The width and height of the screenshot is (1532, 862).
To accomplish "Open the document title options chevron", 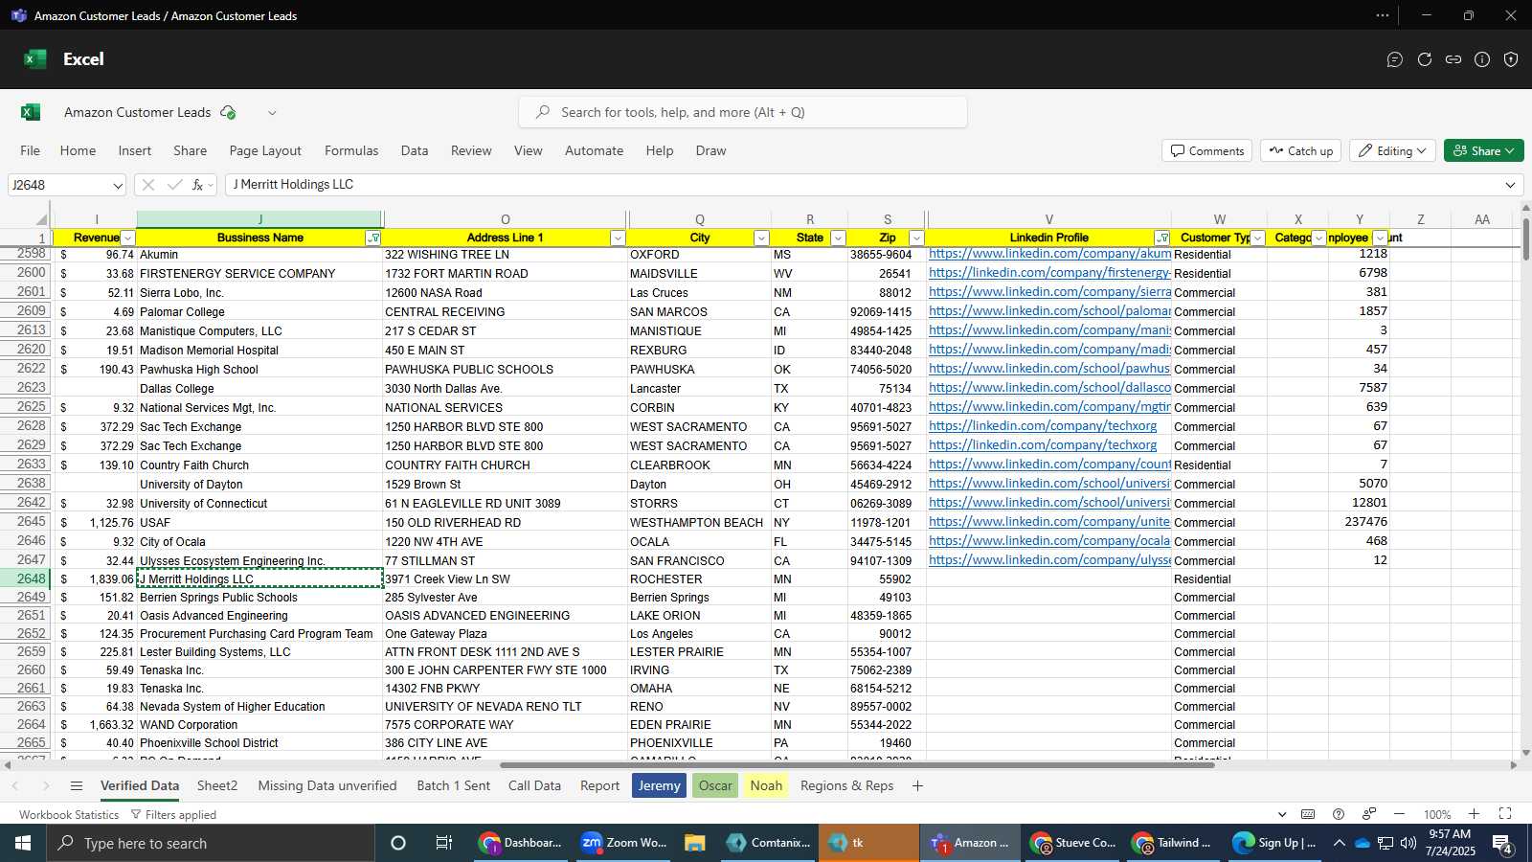I will 272,112.
